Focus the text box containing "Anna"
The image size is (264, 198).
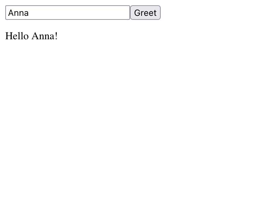(68, 13)
